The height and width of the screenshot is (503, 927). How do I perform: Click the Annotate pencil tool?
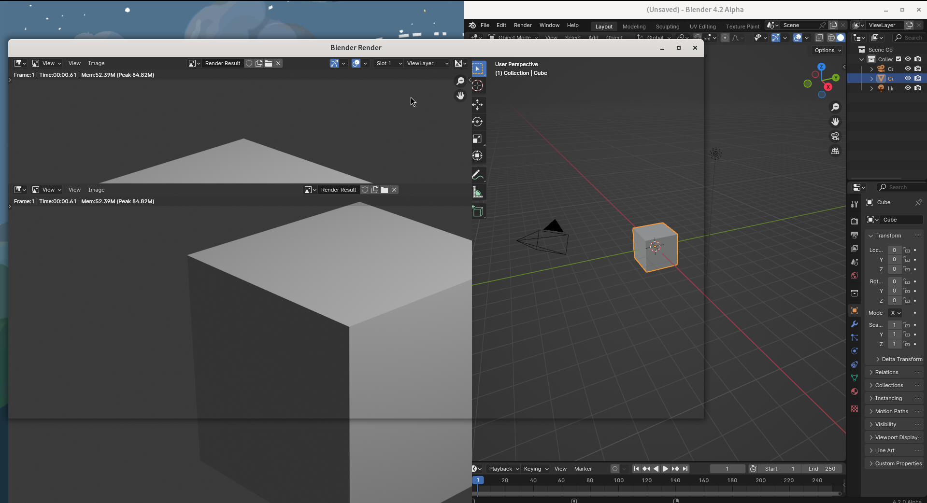[477, 175]
